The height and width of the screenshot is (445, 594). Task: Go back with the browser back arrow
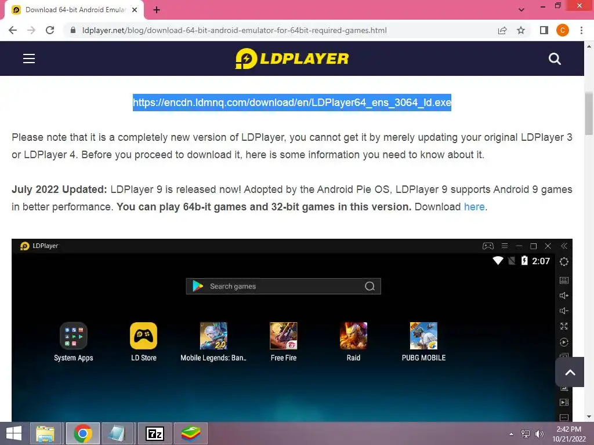point(13,30)
